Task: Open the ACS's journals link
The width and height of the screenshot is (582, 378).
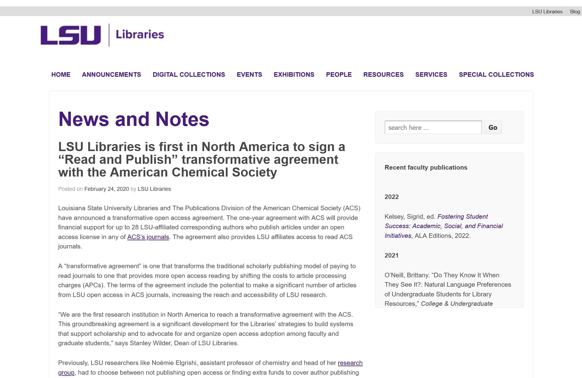Action: 148,237
